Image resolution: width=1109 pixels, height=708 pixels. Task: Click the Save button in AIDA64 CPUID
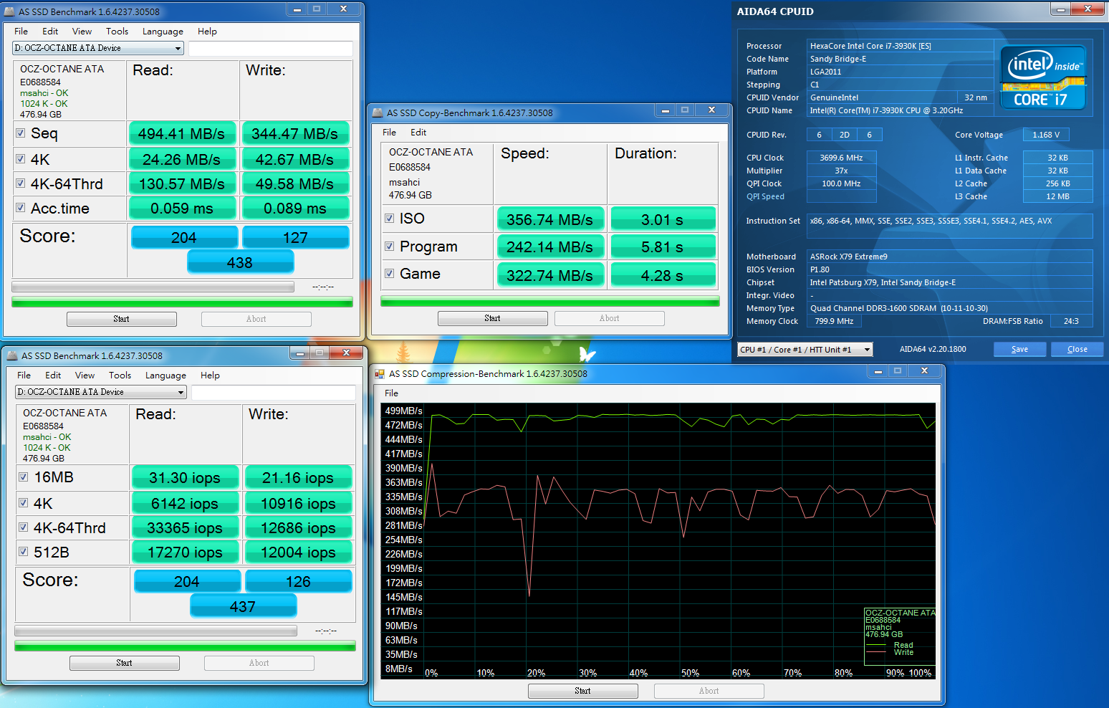1019,349
